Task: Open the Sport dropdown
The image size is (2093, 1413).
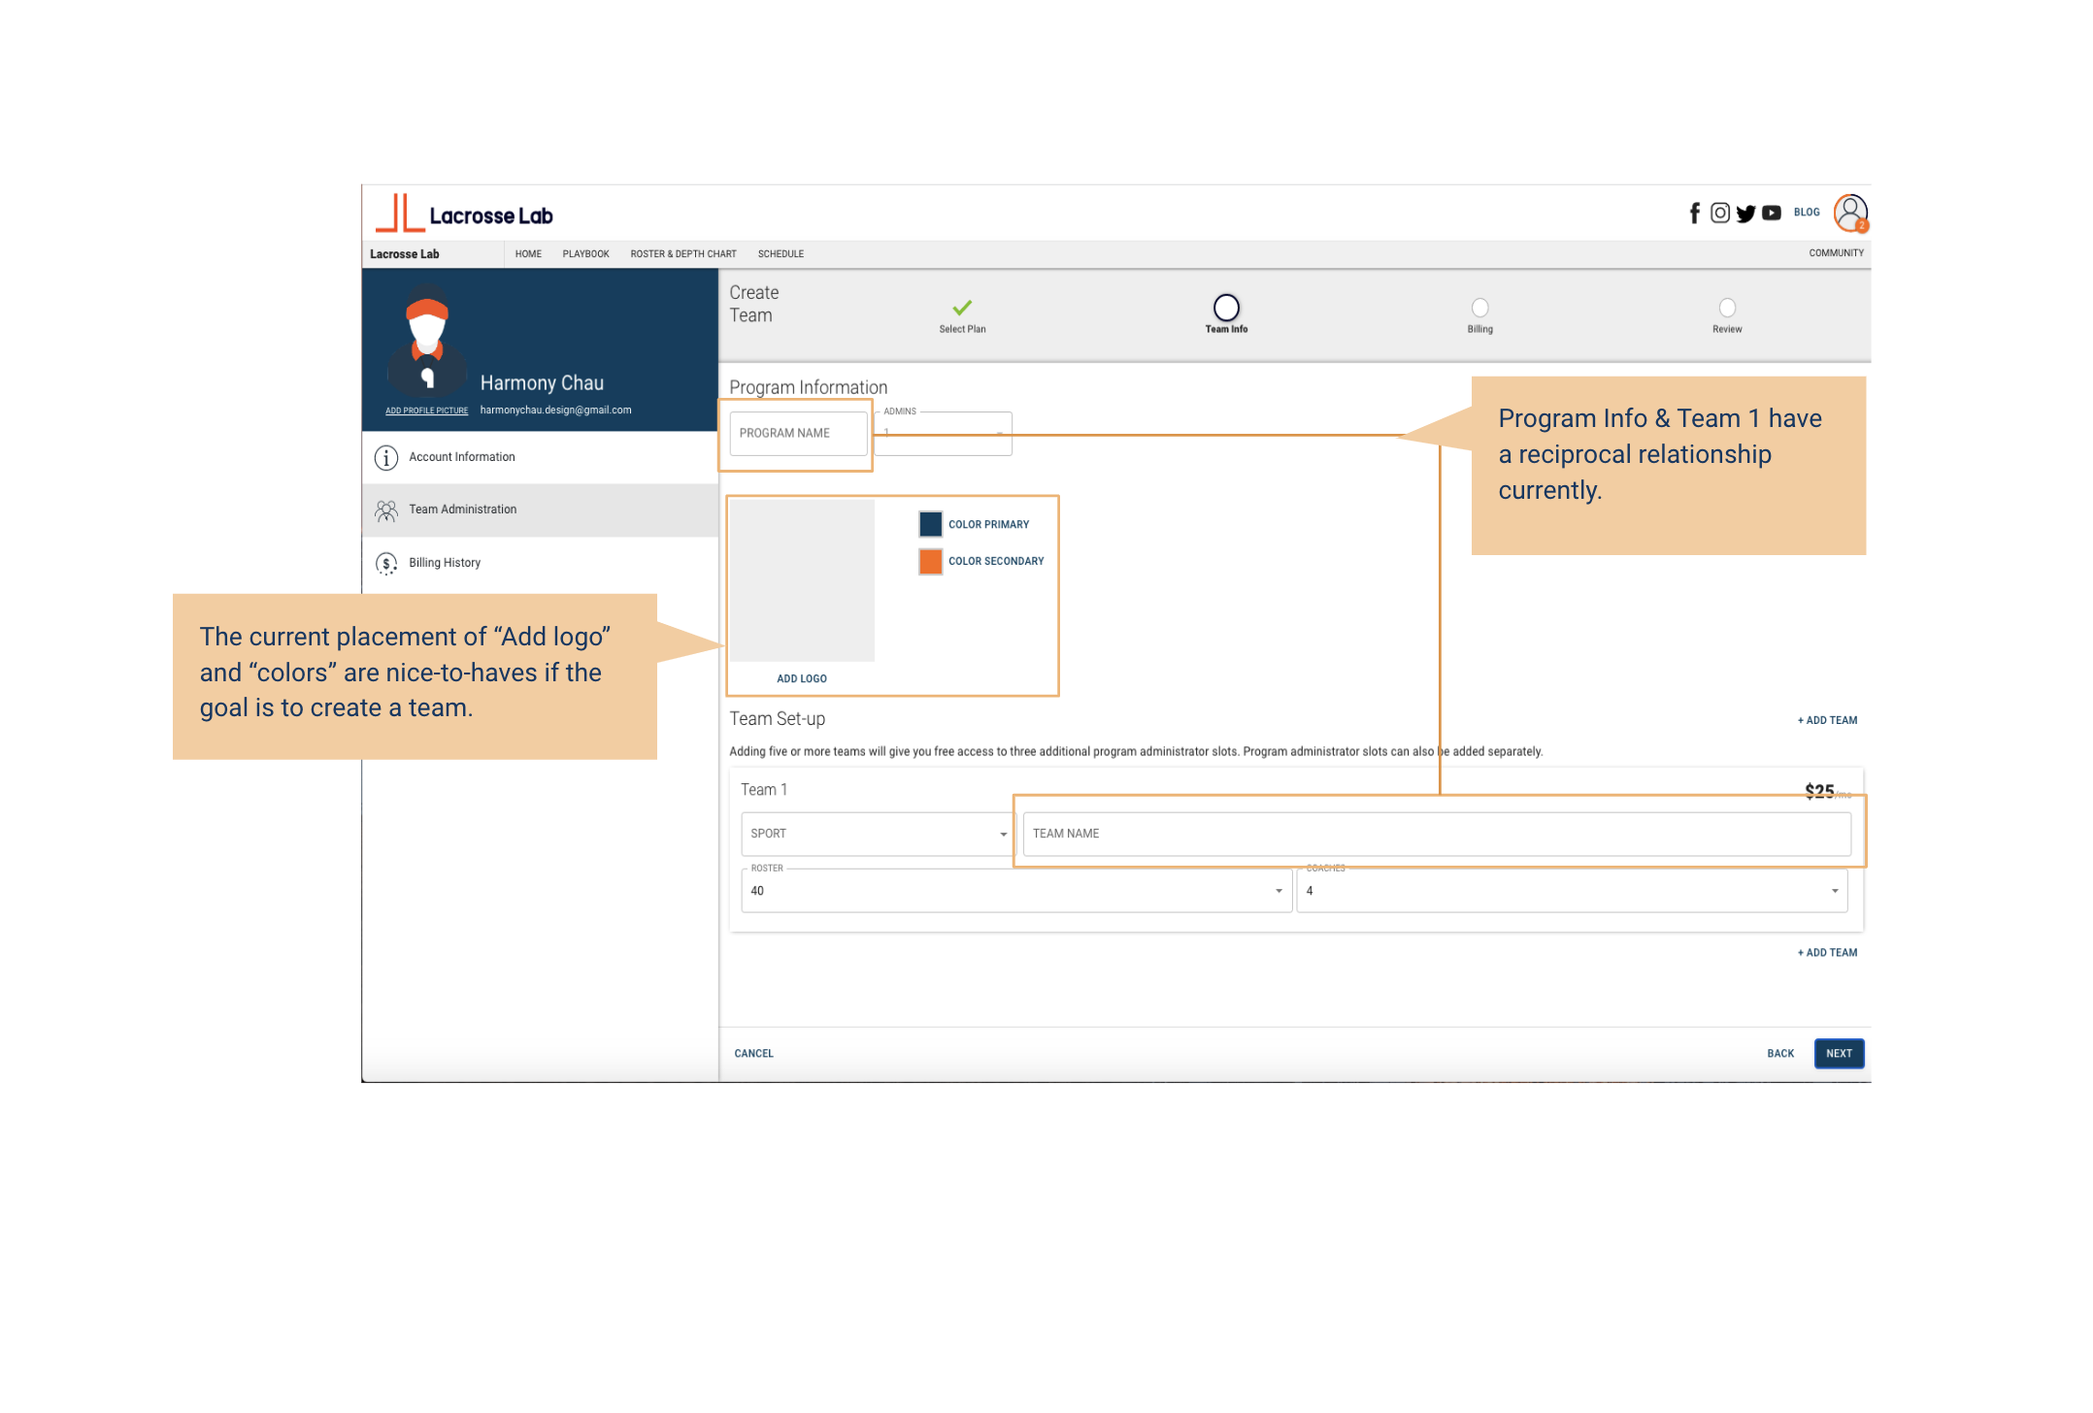Action: click(877, 834)
